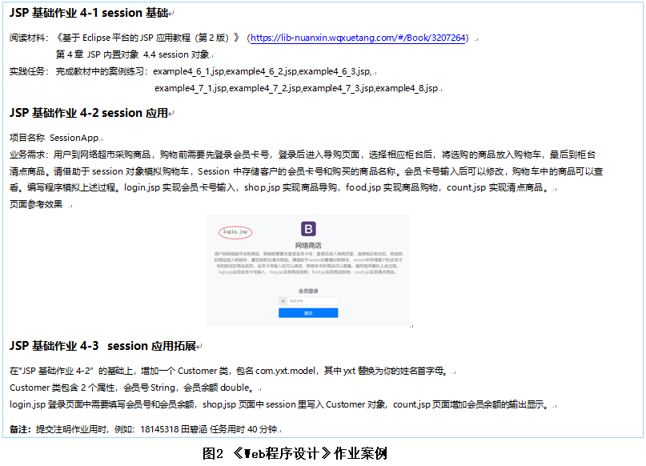Click heading JSP基础作业 4-3 session 应用拓展

(x=102, y=346)
